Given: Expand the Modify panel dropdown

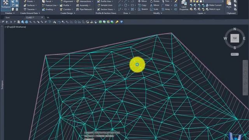Looking at the screenshot, I should point(158,13).
